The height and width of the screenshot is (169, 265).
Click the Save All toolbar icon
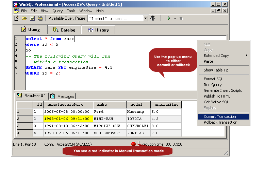pos(40,18)
